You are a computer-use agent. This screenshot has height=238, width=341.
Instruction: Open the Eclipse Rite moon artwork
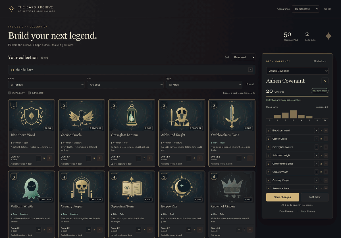[182, 187]
